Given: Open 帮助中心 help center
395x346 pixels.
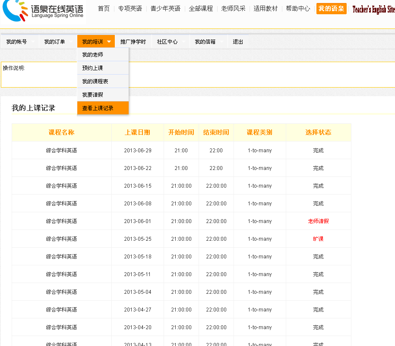Looking at the screenshot, I should (298, 9).
